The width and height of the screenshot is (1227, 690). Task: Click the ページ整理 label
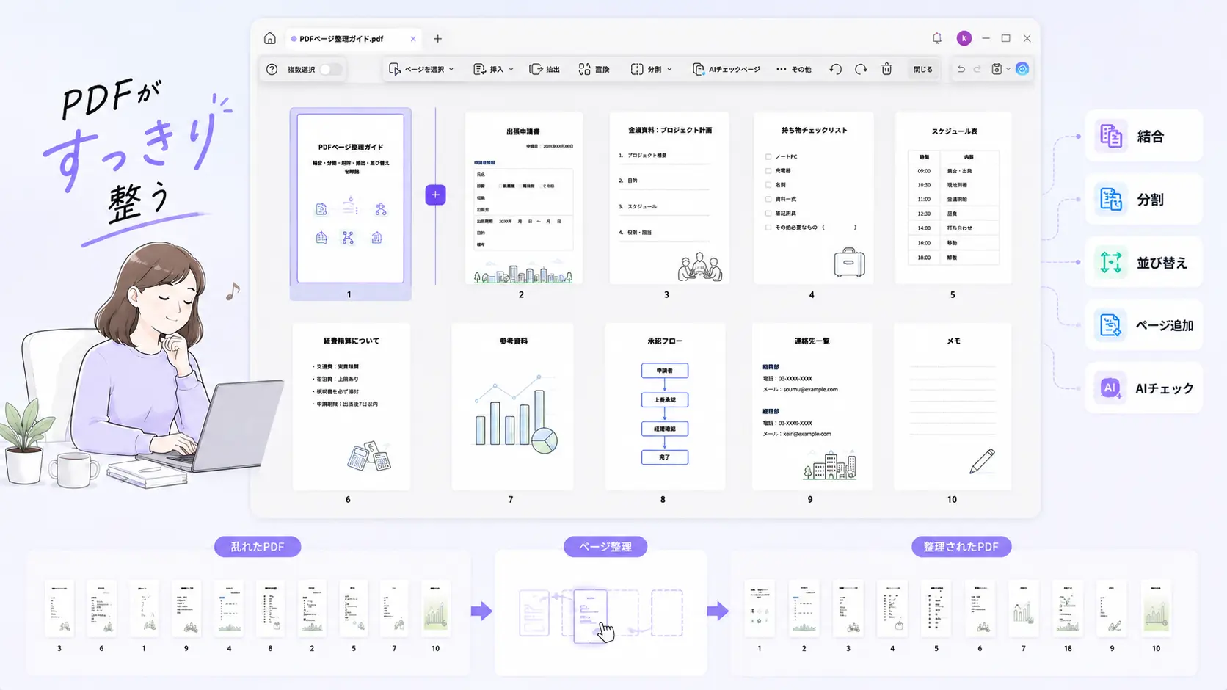point(605,547)
